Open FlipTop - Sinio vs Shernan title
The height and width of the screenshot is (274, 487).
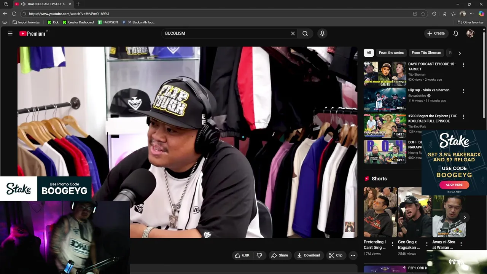point(429,90)
